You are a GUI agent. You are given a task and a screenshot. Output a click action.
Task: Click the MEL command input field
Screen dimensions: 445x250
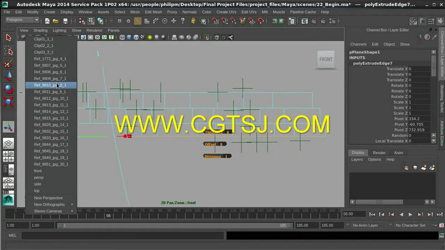point(122,236)
